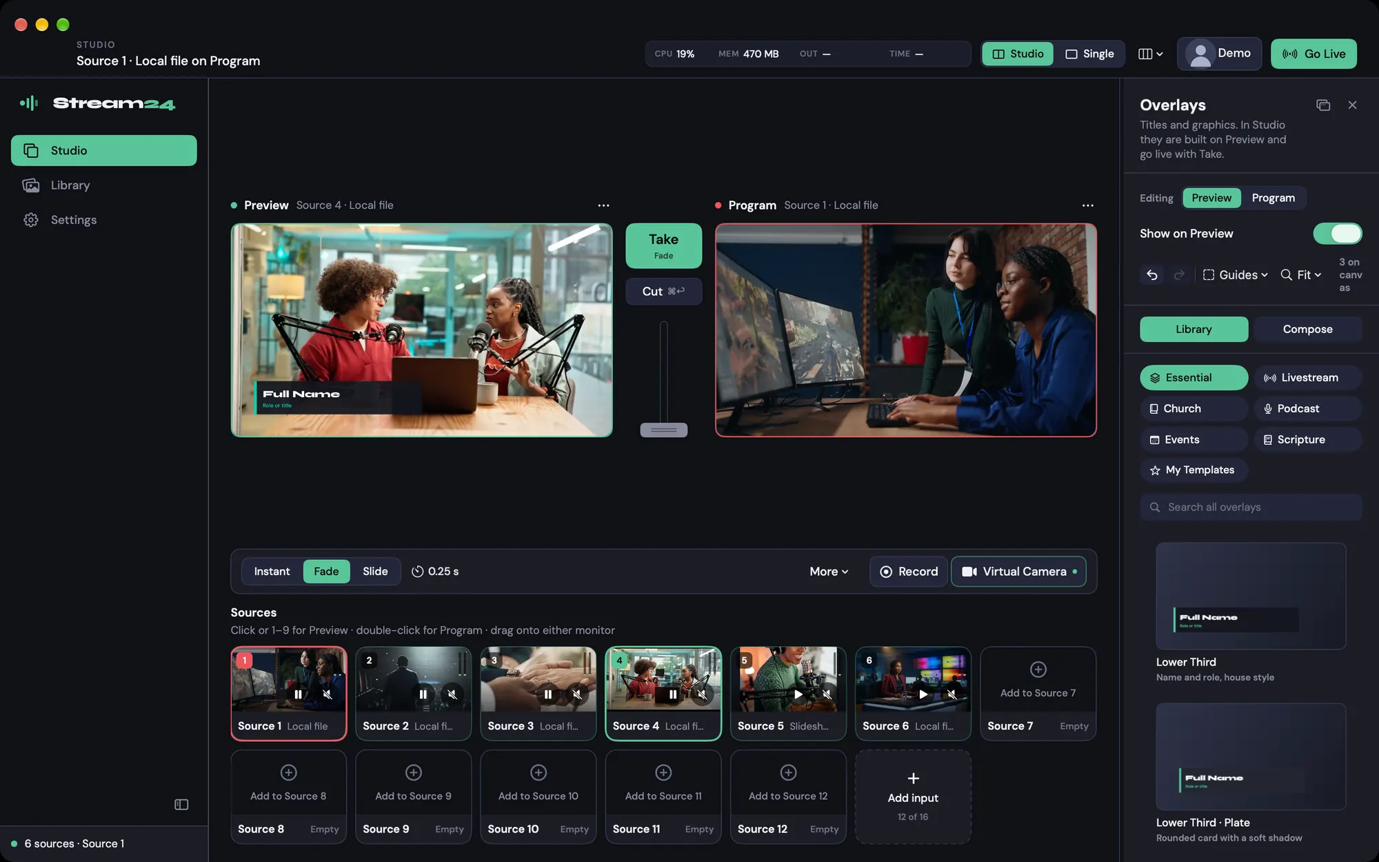
Task: Collapse the sidebar with the panel icon
Action: coord(181,804)
